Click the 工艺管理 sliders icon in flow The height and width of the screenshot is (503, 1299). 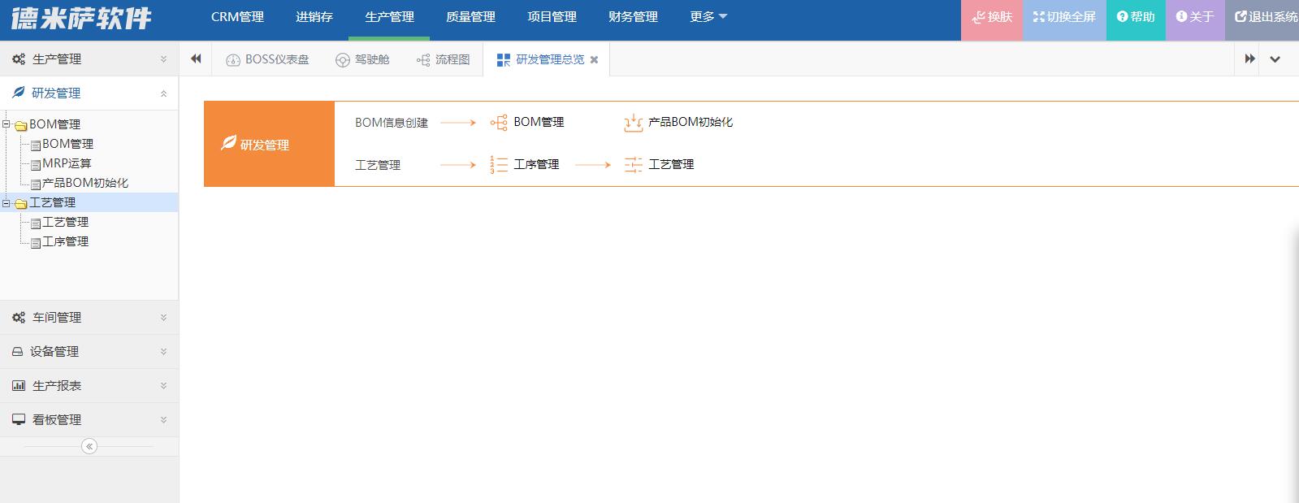633,165
